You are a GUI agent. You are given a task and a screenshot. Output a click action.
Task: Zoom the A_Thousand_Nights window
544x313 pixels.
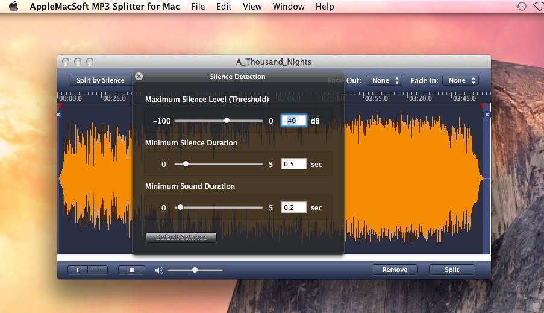(90, 62)
